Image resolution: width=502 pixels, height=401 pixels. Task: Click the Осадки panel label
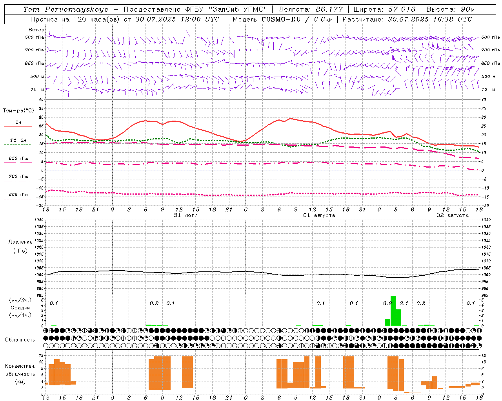[x=20, y=308]
